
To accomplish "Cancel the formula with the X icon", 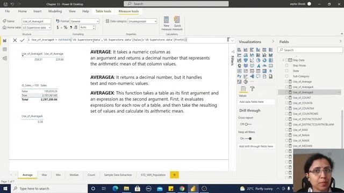I will 15,40.
